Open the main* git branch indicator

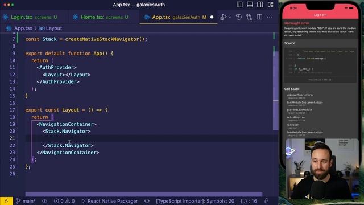point(26,201)
